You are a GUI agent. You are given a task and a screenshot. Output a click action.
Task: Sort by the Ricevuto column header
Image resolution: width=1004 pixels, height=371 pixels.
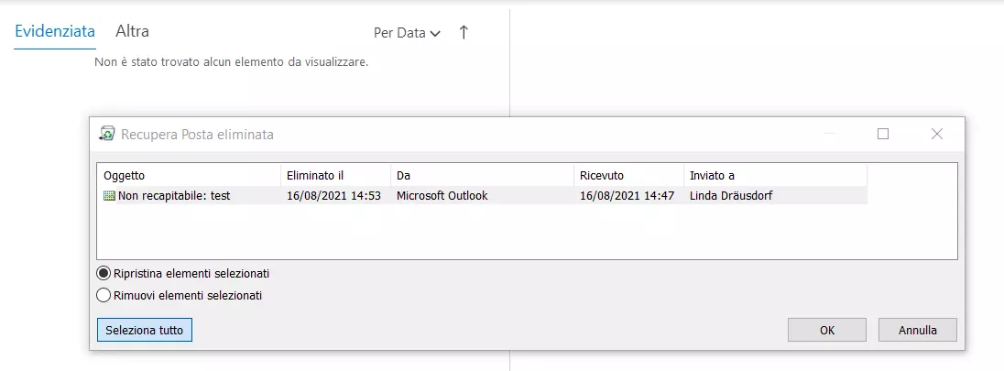coord(628,175)
